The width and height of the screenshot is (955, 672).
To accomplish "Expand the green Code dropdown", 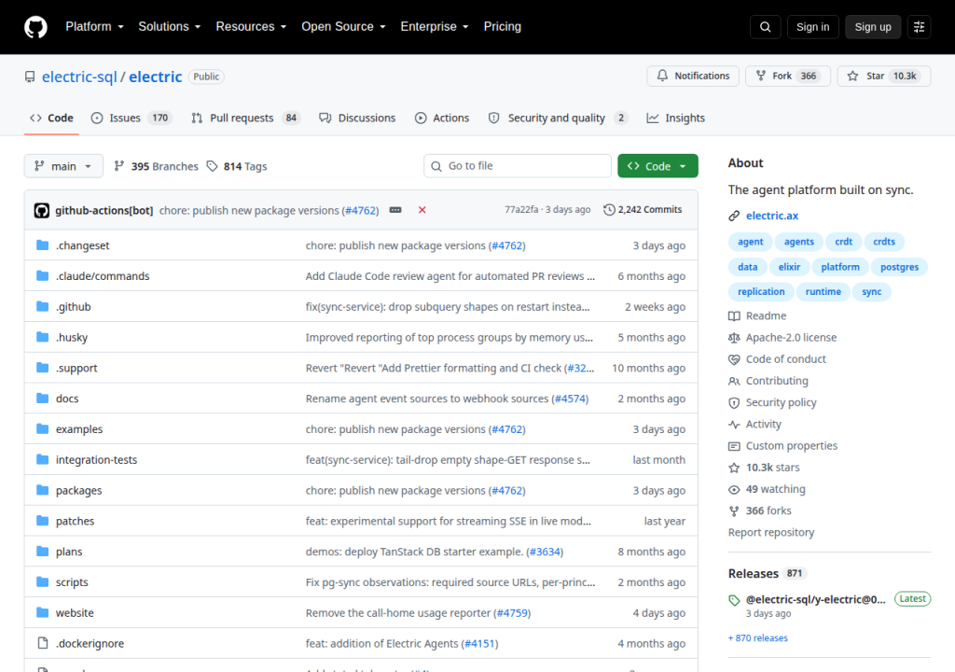I will point(657,166).
